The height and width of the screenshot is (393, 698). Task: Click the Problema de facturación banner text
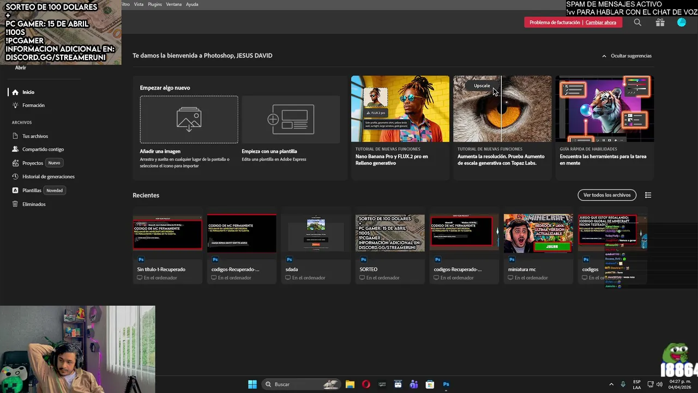pyautogui.click(x=555, y=22)
